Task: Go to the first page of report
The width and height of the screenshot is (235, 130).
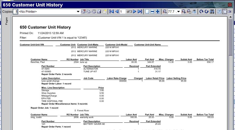Action: [x=112, y=11]
